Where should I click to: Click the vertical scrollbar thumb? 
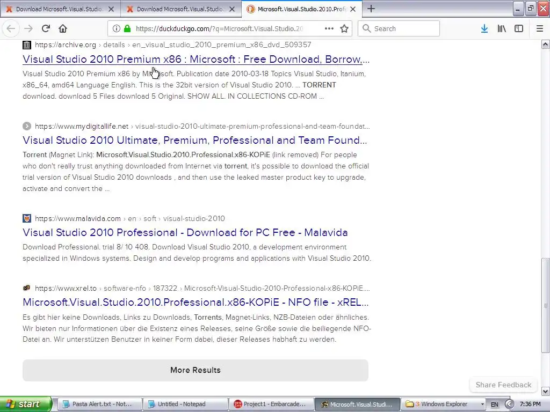click(x=546, y=305)
